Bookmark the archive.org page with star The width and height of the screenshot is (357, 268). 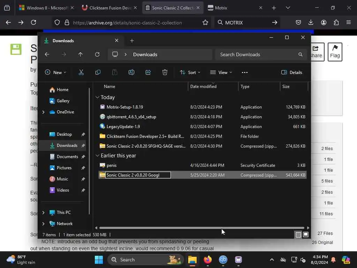pos(205,22)
